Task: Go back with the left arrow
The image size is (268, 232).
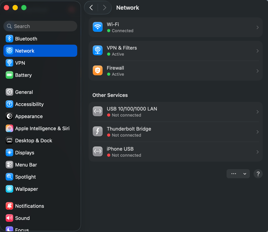Action: [91, 8]
